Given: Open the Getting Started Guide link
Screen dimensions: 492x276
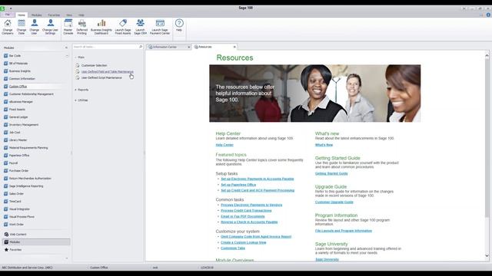Looking at the screenshot, I should (331, 173).
